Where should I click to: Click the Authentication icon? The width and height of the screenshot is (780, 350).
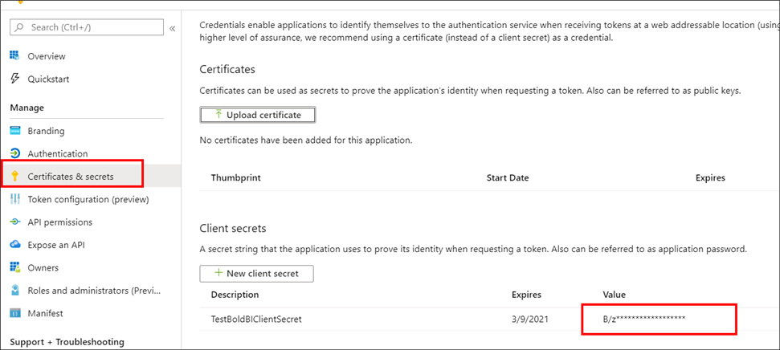[x=14, y=153]
